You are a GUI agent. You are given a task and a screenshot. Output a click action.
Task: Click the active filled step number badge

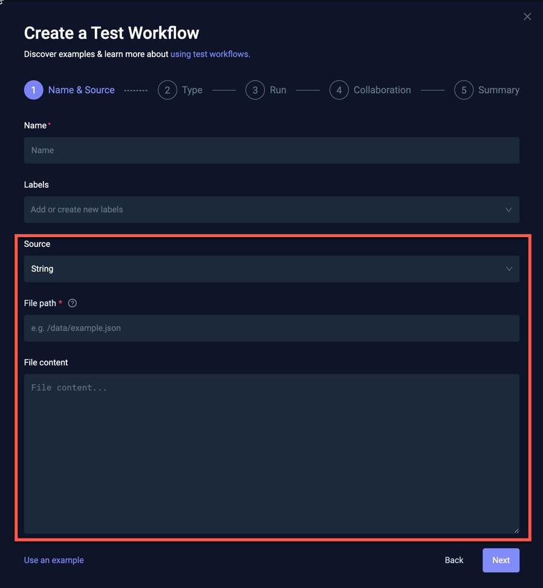click(x=33, y=90)
